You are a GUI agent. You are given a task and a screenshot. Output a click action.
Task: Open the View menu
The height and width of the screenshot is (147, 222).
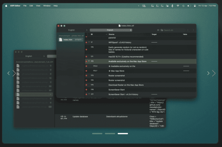click(38, 6)
